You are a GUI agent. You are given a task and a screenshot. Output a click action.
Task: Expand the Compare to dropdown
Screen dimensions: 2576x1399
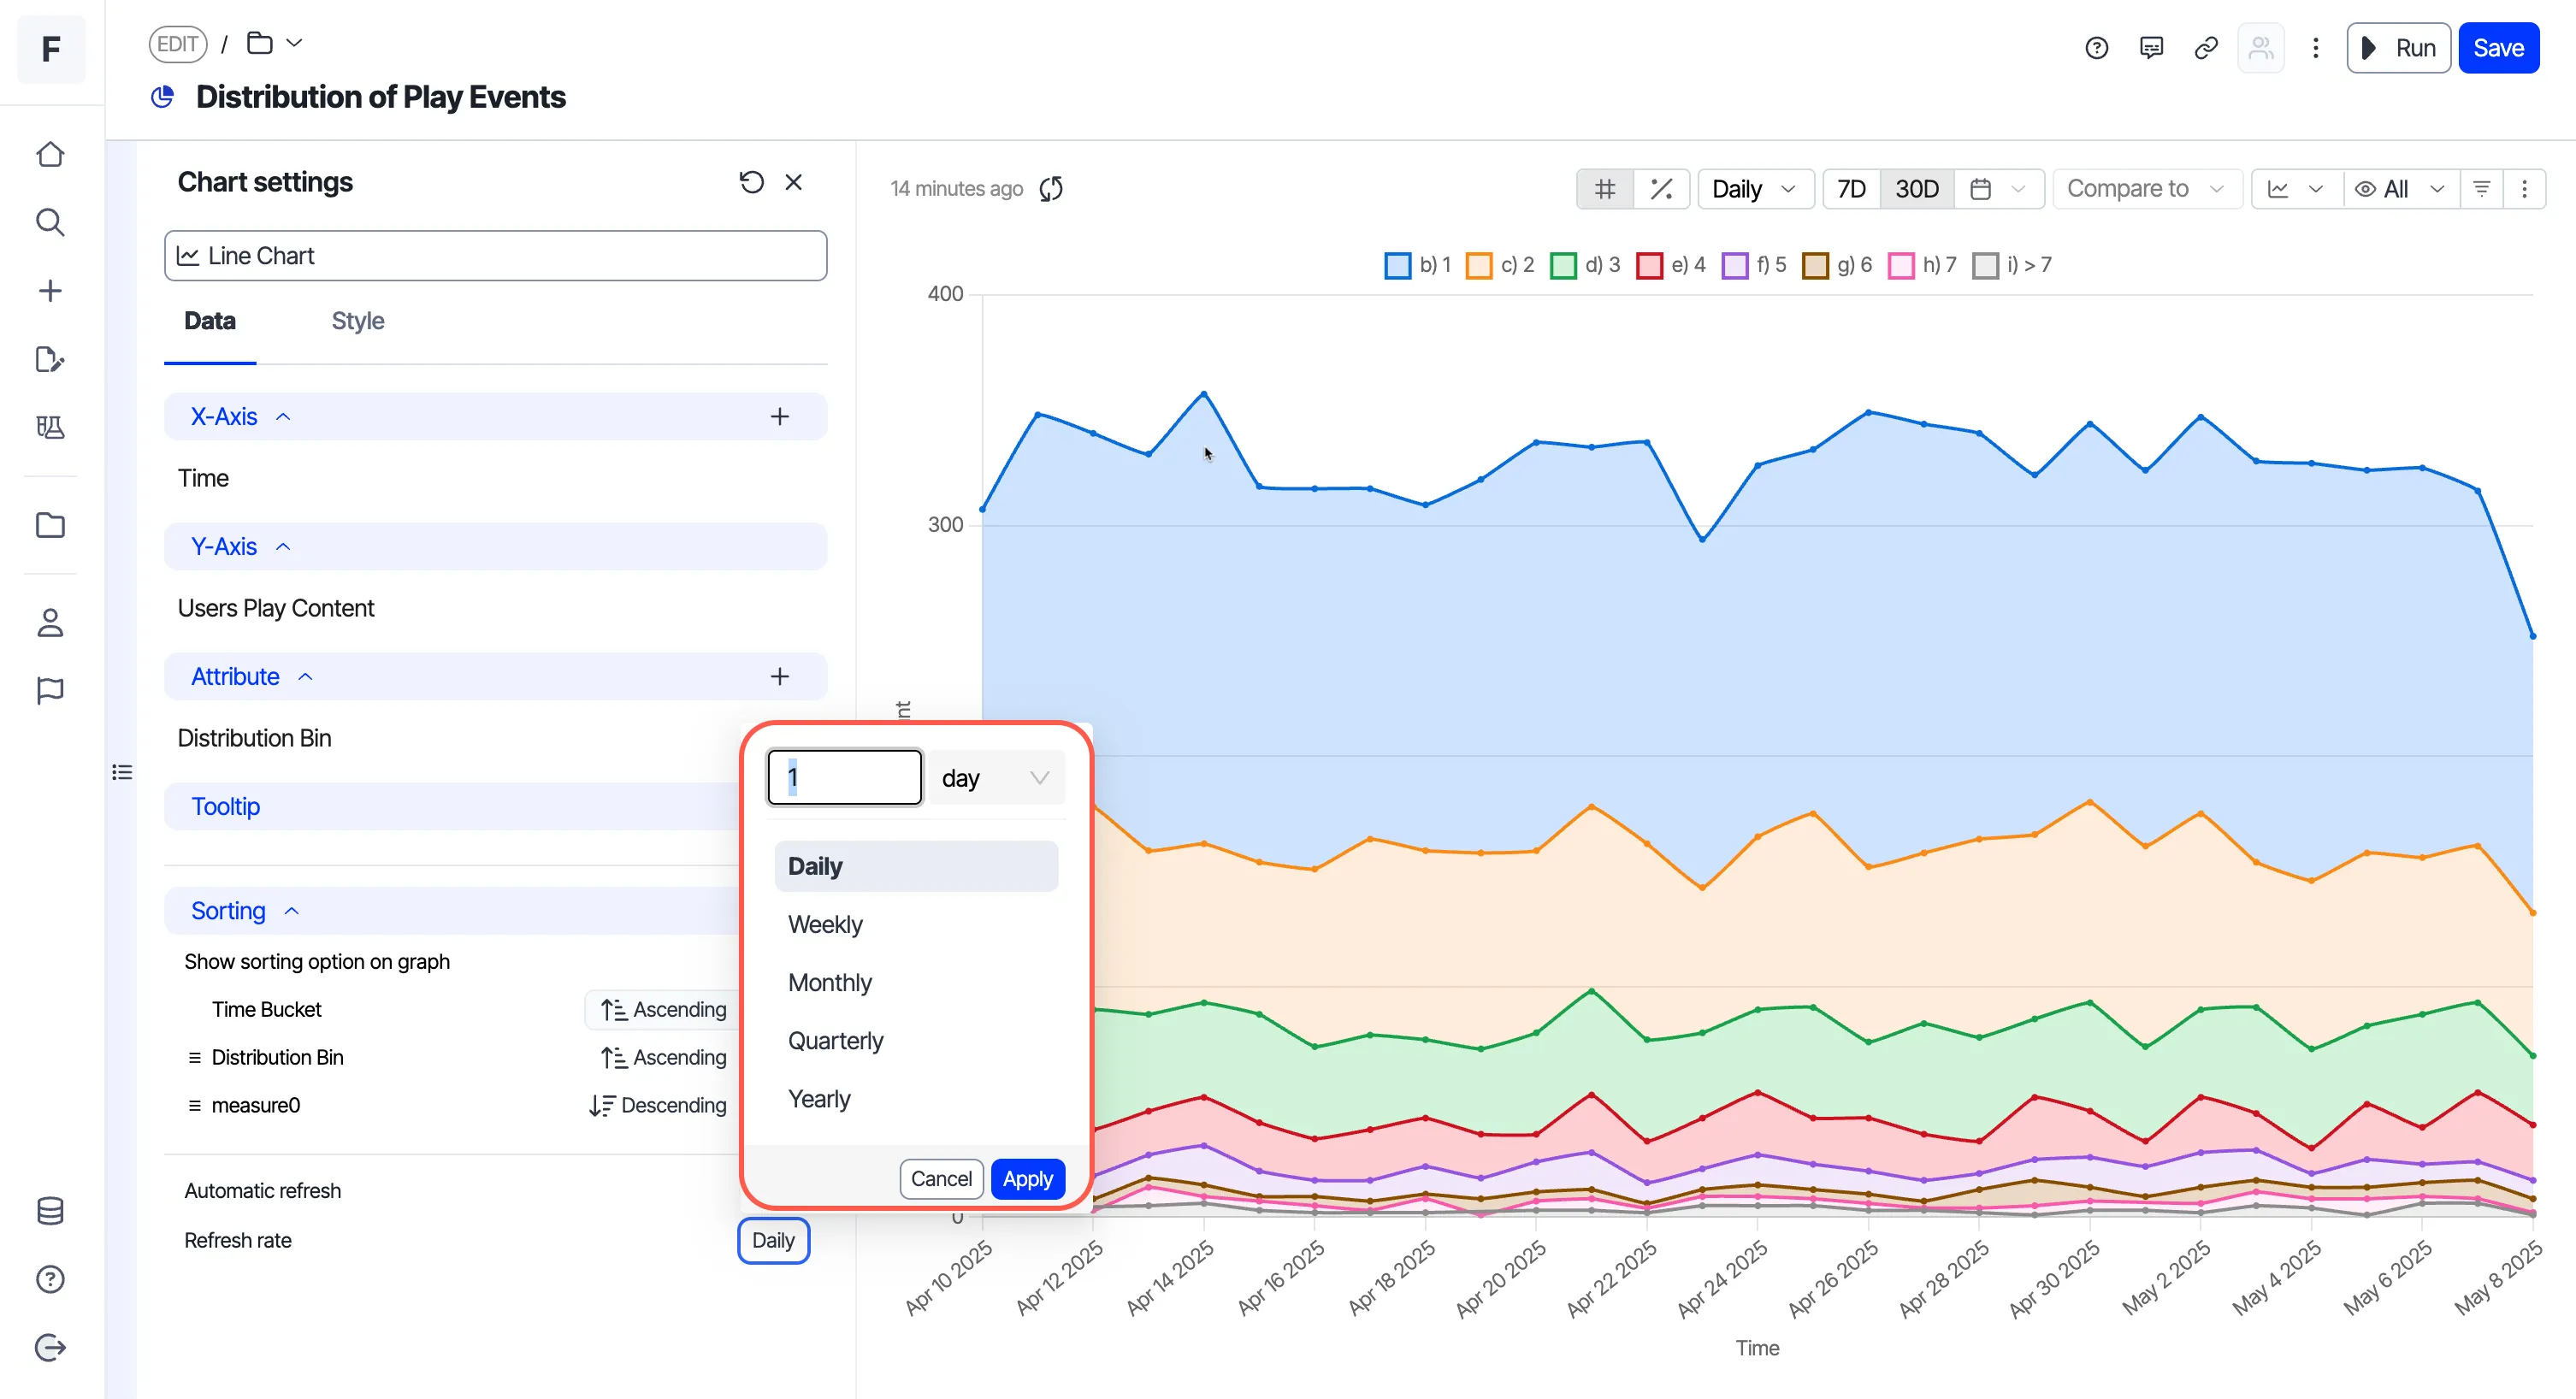coord(2146,189)
